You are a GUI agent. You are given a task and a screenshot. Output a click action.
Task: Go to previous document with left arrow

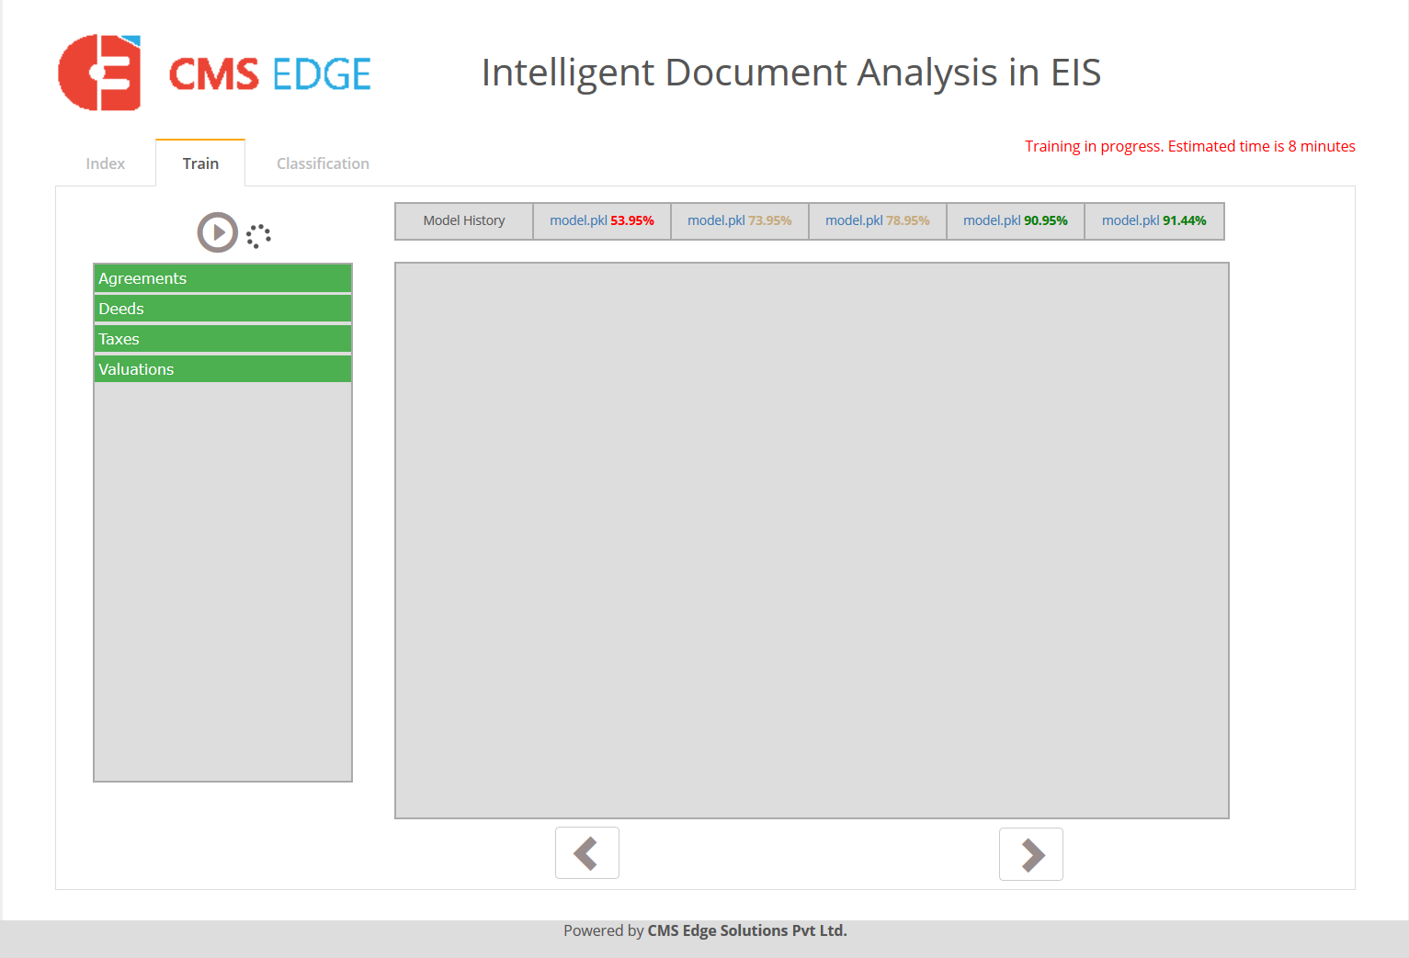pyautogui.click(x=587, y=852)
